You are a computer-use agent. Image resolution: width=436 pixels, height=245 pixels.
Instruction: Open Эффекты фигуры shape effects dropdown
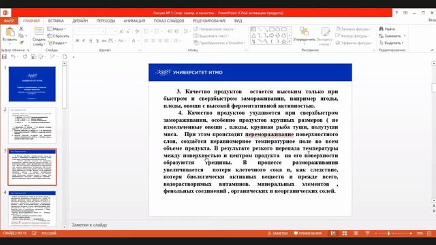pos(354,43)
